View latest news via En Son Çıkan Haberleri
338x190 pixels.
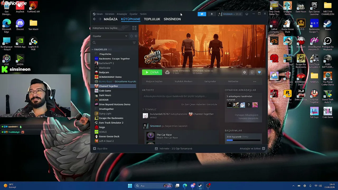pyautogui.click(x=199, y=104)
